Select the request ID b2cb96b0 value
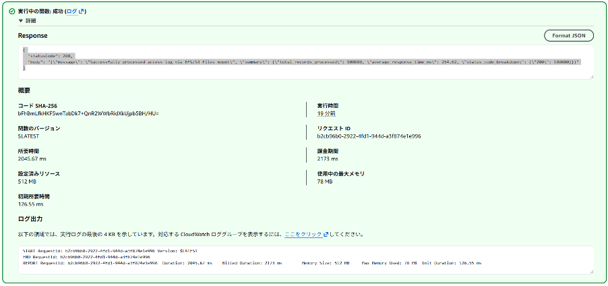 point(369,136)
